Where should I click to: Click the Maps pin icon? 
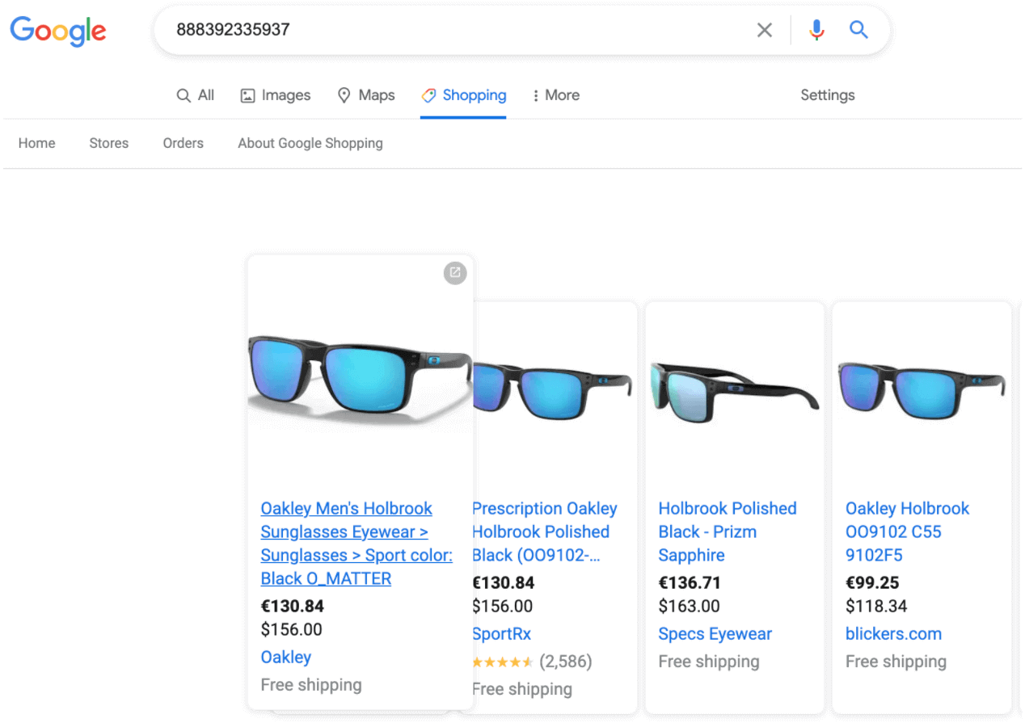pyautogui.click(x=344, y=95)
